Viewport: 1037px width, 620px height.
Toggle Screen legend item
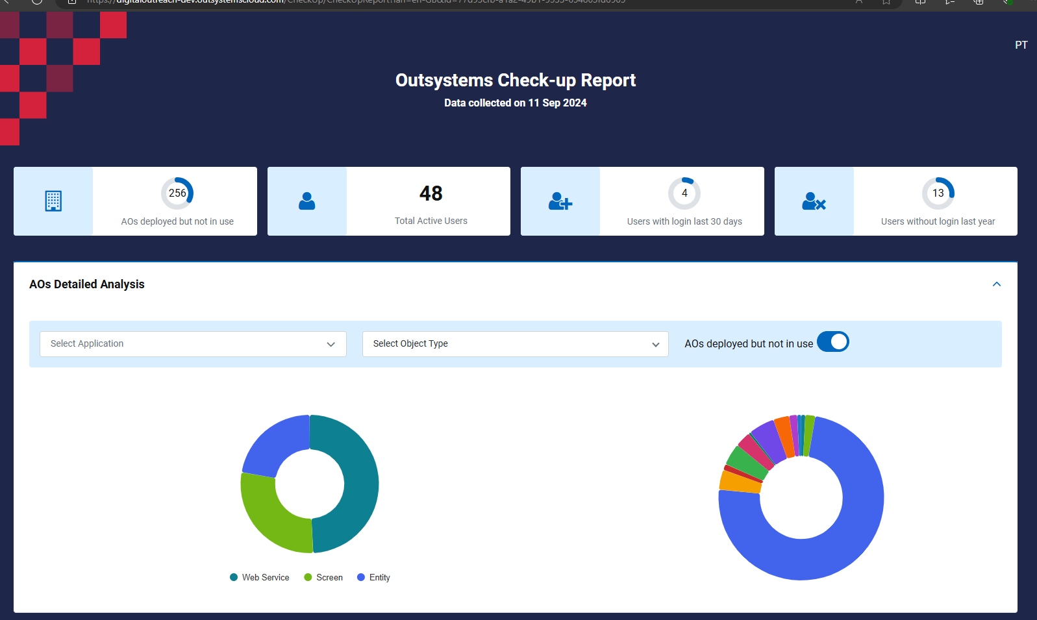coord(323,577)
